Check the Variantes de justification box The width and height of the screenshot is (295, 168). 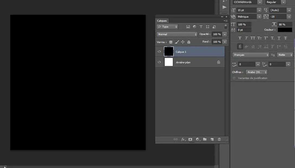click(234, 78)
